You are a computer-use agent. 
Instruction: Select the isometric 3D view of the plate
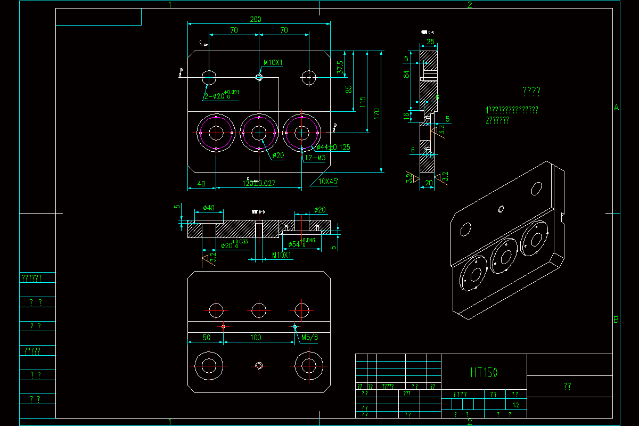point(507,240)
